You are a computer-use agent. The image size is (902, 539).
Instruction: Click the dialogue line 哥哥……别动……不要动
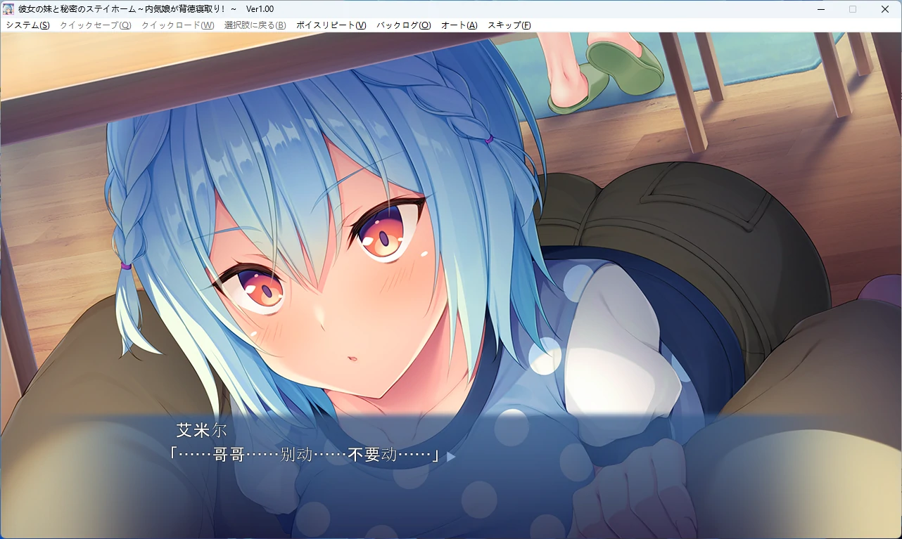click(x=305, y=455)
